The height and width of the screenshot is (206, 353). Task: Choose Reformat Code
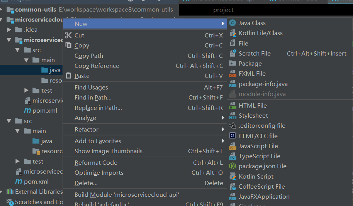pyautogui.click(x=145, y=162)
